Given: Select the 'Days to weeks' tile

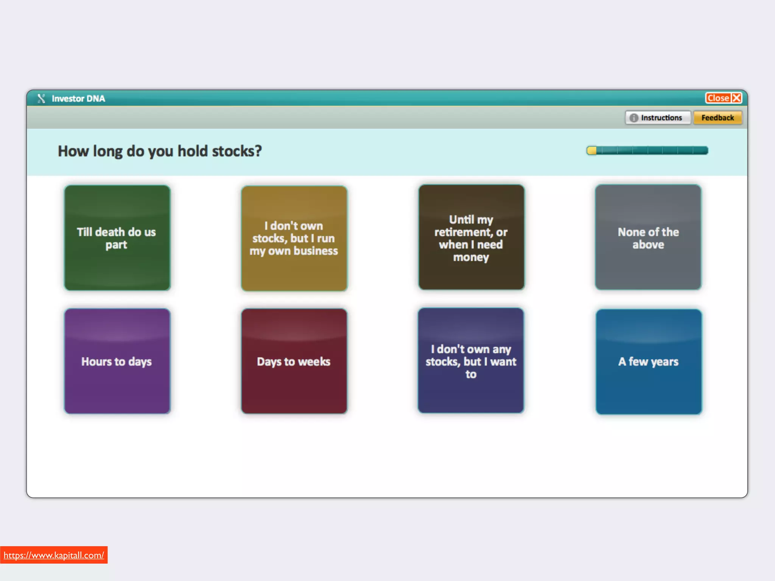Looking at the screenshot, I should tap(294, 361).
